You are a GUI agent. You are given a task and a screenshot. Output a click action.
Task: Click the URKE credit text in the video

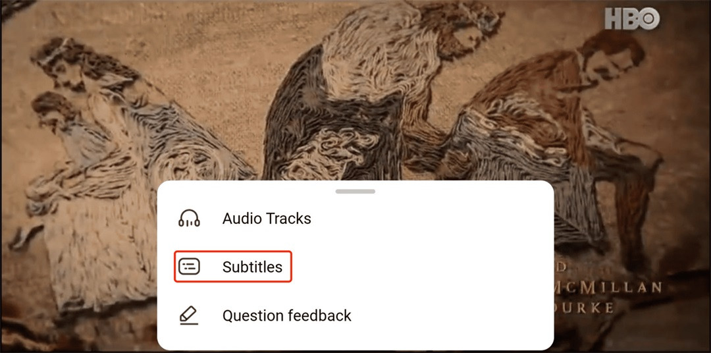tap(585, 307)
